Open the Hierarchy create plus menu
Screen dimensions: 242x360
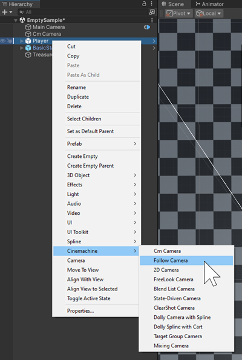pyautogui.click(x=7, y=12)
